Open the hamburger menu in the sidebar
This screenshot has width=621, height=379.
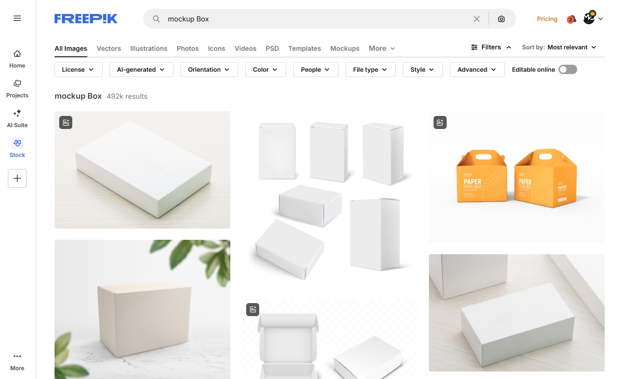pos(17,18)
